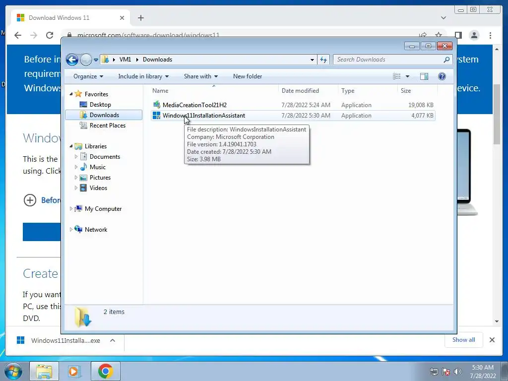Select the Windows11InstallationAssistant file

[293, 115]
